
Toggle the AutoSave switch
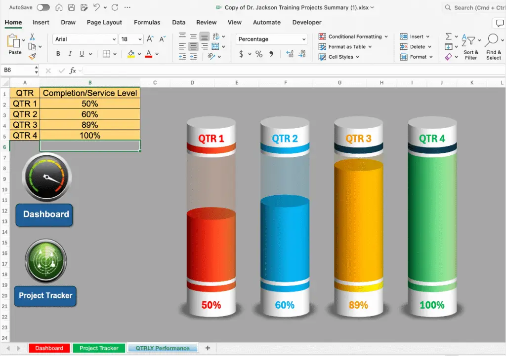tap(43, 7)
